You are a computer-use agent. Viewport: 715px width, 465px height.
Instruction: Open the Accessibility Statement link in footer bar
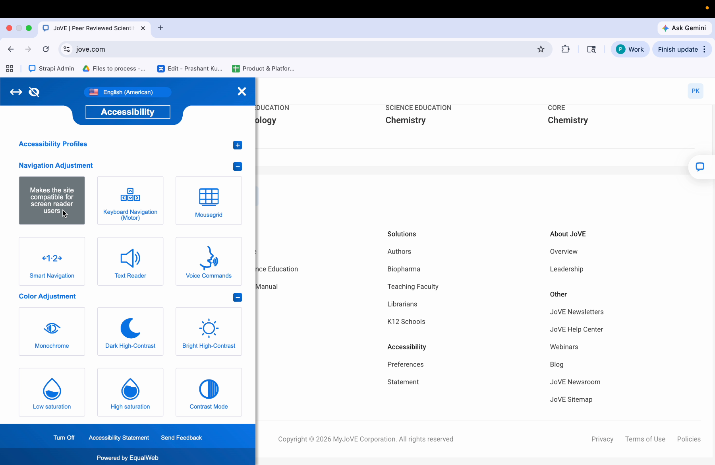(x=119, y=438)
